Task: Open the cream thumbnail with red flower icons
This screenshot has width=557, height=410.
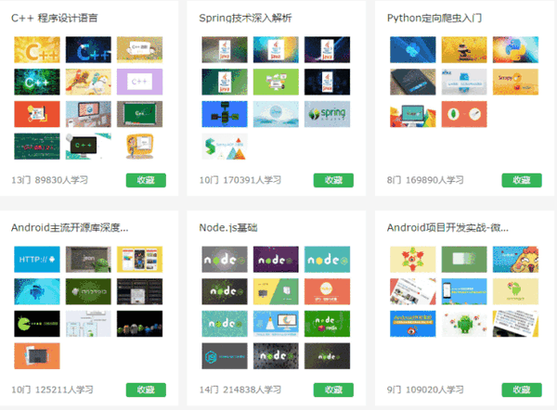Action: coord(413,260)
